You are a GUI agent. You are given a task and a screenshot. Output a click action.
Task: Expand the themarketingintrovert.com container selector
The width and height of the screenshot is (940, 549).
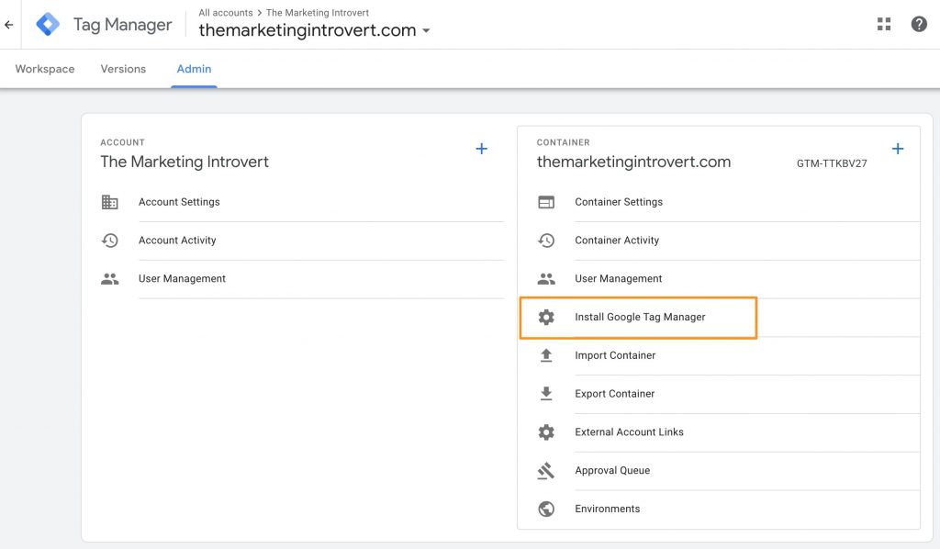click(x=427, y=28)
